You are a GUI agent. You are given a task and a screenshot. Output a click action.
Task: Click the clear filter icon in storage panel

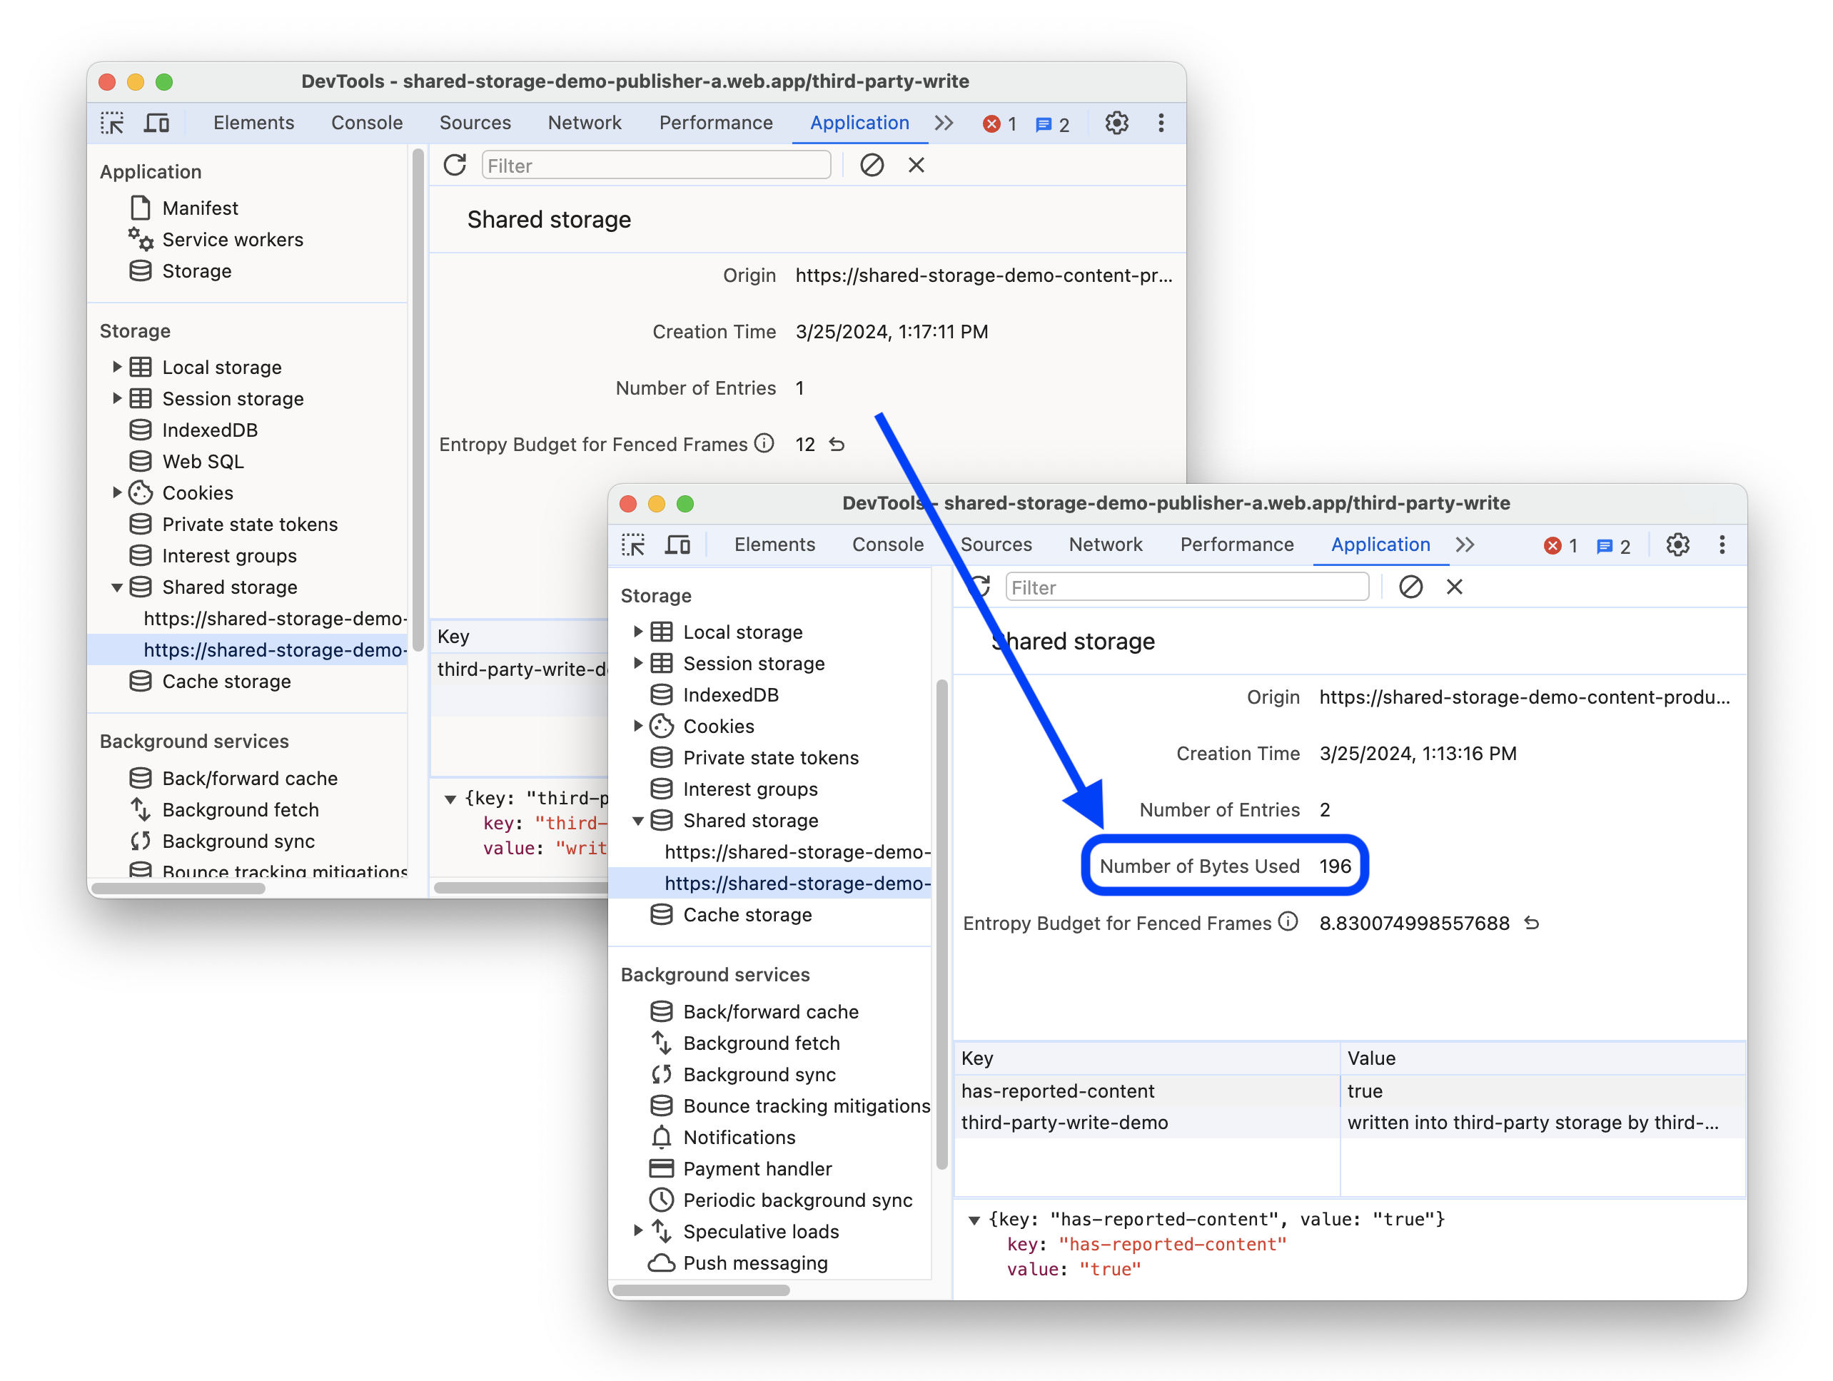tap(1407, 587)
